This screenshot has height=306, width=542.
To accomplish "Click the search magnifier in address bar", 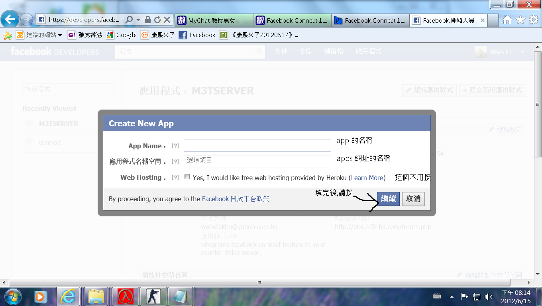I will coord(129,20).
